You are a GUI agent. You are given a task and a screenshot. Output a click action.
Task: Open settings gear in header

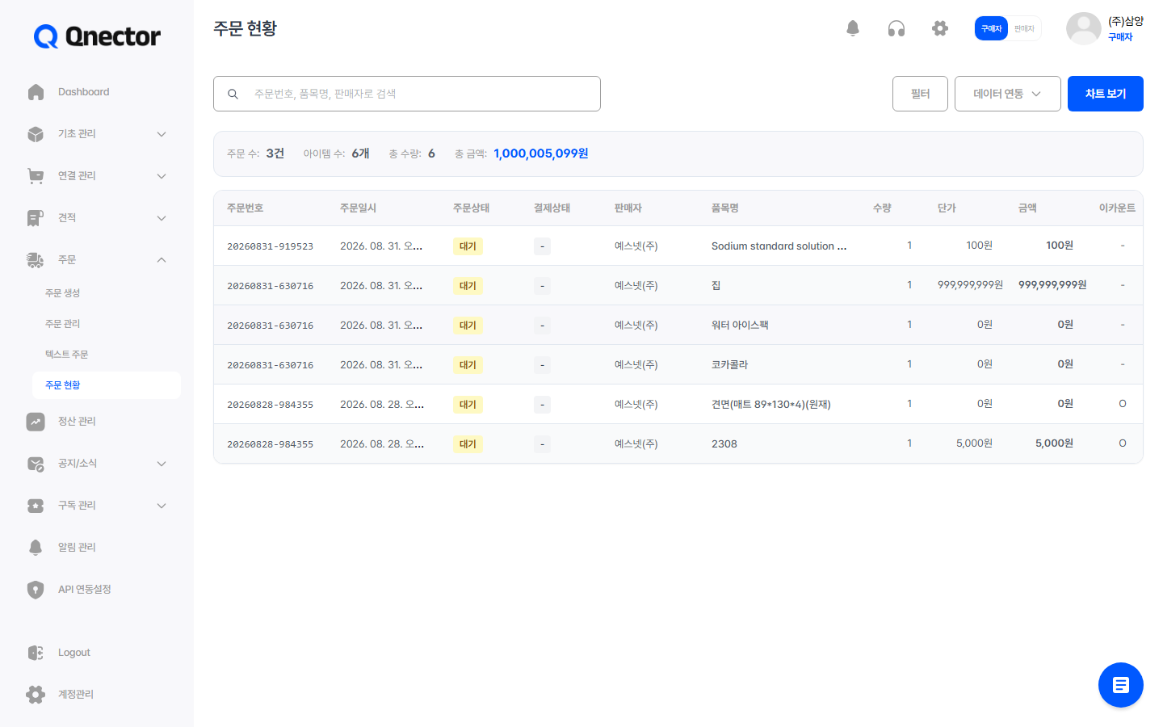940,28
